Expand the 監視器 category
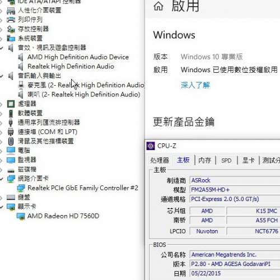 tap(1, 160)
